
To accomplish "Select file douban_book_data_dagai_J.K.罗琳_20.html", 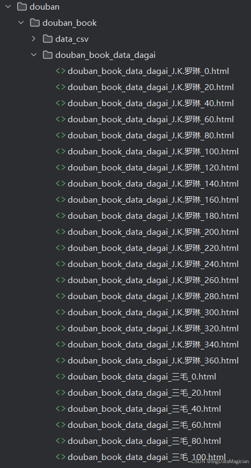I will (x=151, y=87).
